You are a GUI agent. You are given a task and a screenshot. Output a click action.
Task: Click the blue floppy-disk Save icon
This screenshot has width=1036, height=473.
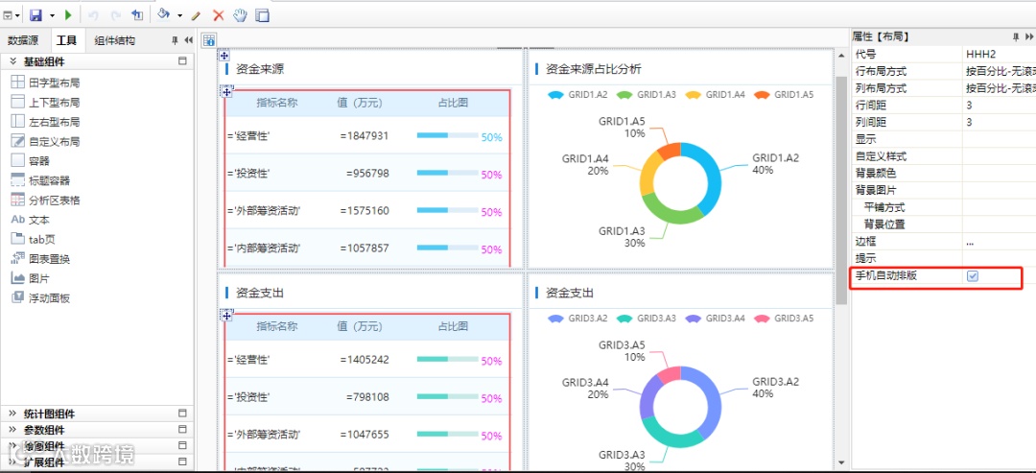pos(35,14)
